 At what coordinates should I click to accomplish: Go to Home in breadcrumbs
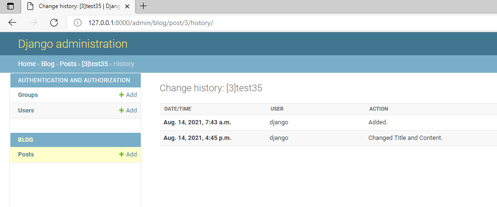point(27,64)
